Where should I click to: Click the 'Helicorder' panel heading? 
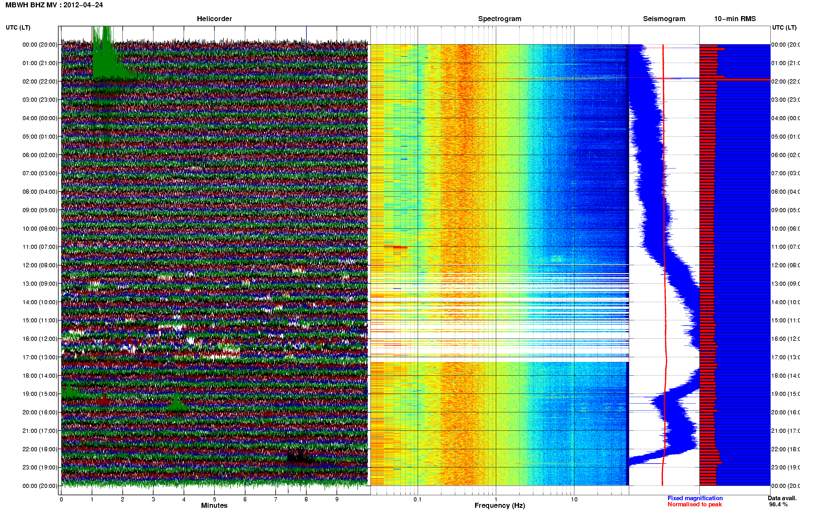click(x=214, y=19)
